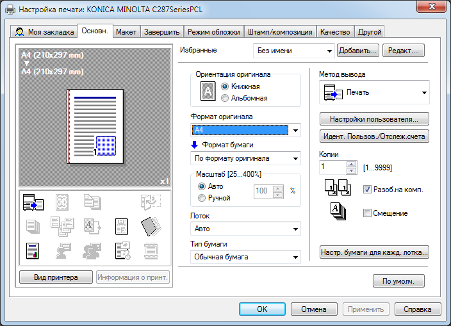Image resolution: width=451 pixels, height=326 pixels.
Task: Click scale percent down spinner arrow
Action: [x=278, y=195]
